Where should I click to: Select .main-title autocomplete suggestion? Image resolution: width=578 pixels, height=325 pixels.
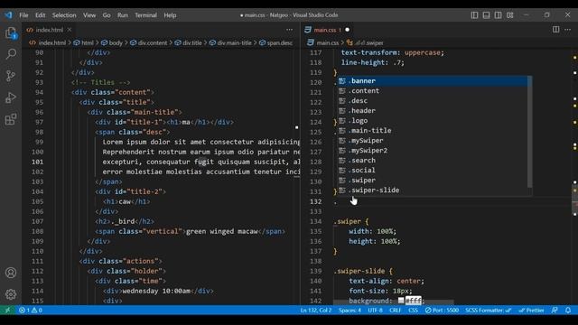(x=433, y=131)
